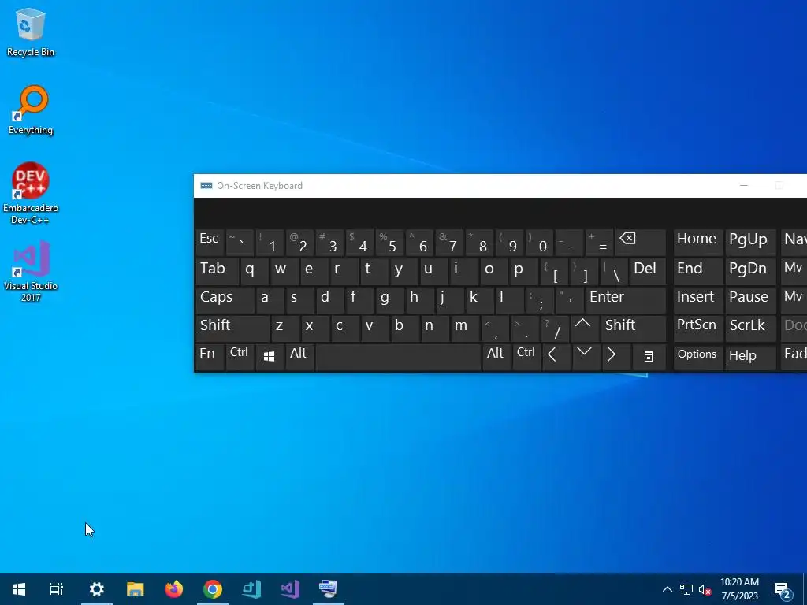Viewport: 807px width, 605px height.
Task: Toggle the right Alt key
Action: (496, 357)
